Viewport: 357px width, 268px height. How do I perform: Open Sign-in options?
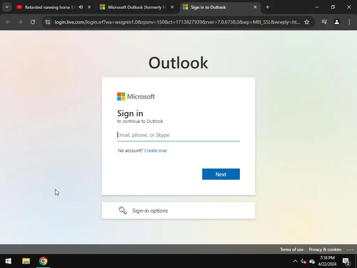click(178, 210)
